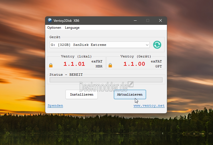Click the Installieren button
The width and height of the screenshot is (213, 145).
click(81, 94)
